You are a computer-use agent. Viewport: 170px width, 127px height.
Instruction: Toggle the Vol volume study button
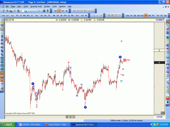tap(58, 15)
